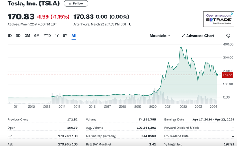Click the Beta (5Y Monthly) value 2.41

pyautogui.click(x=153, y=144)
